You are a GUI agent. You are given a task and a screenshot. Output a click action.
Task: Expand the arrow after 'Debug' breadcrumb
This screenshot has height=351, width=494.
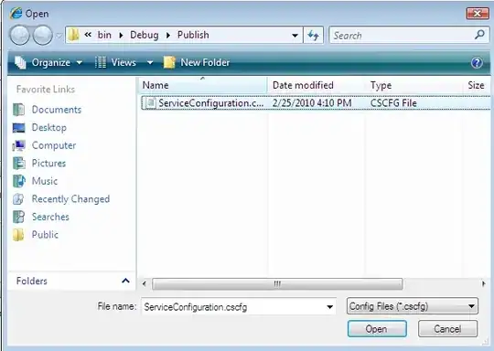pos(168,36)
